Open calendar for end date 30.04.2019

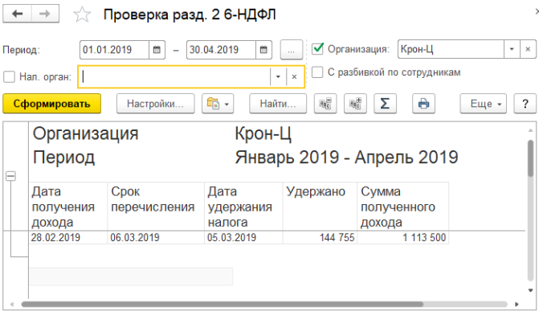(x=263, y=50)
